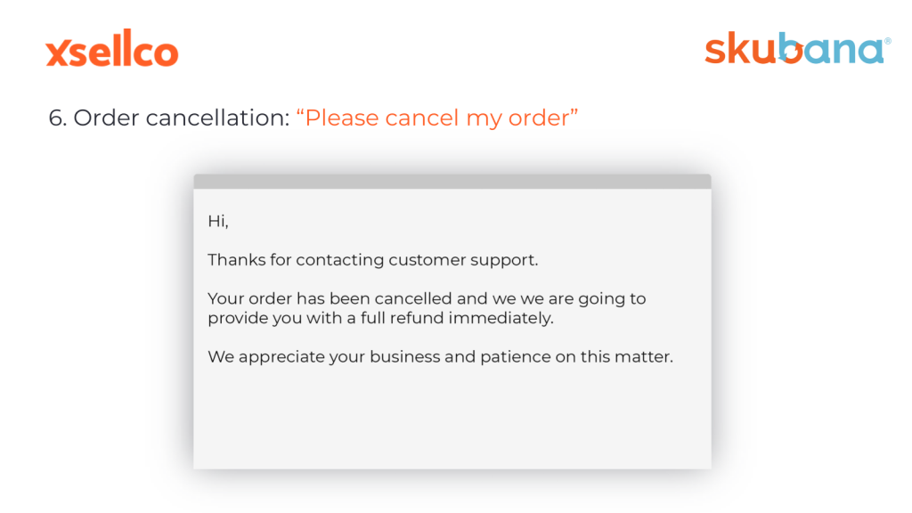Click the word "immediately" in the message
Image resolution: width=912 pixels, height=513 pixels.
tap(501, 318)
